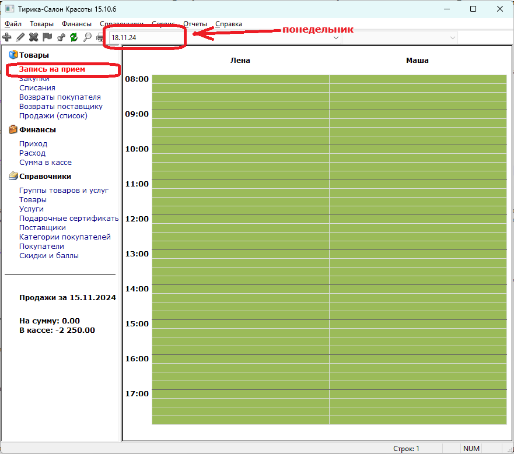Open the Отчеты menu

(195, 24)
